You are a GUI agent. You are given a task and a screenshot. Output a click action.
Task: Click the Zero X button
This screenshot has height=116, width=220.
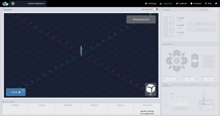coord(171,19)
